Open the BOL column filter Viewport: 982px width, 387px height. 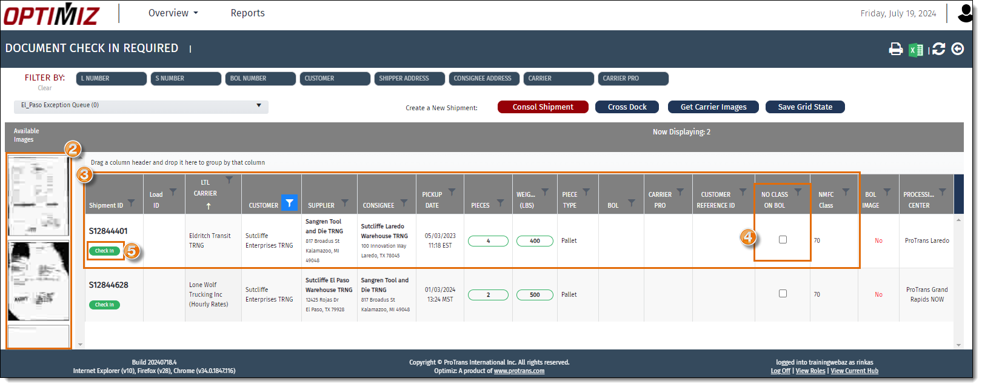click(631, 203)
